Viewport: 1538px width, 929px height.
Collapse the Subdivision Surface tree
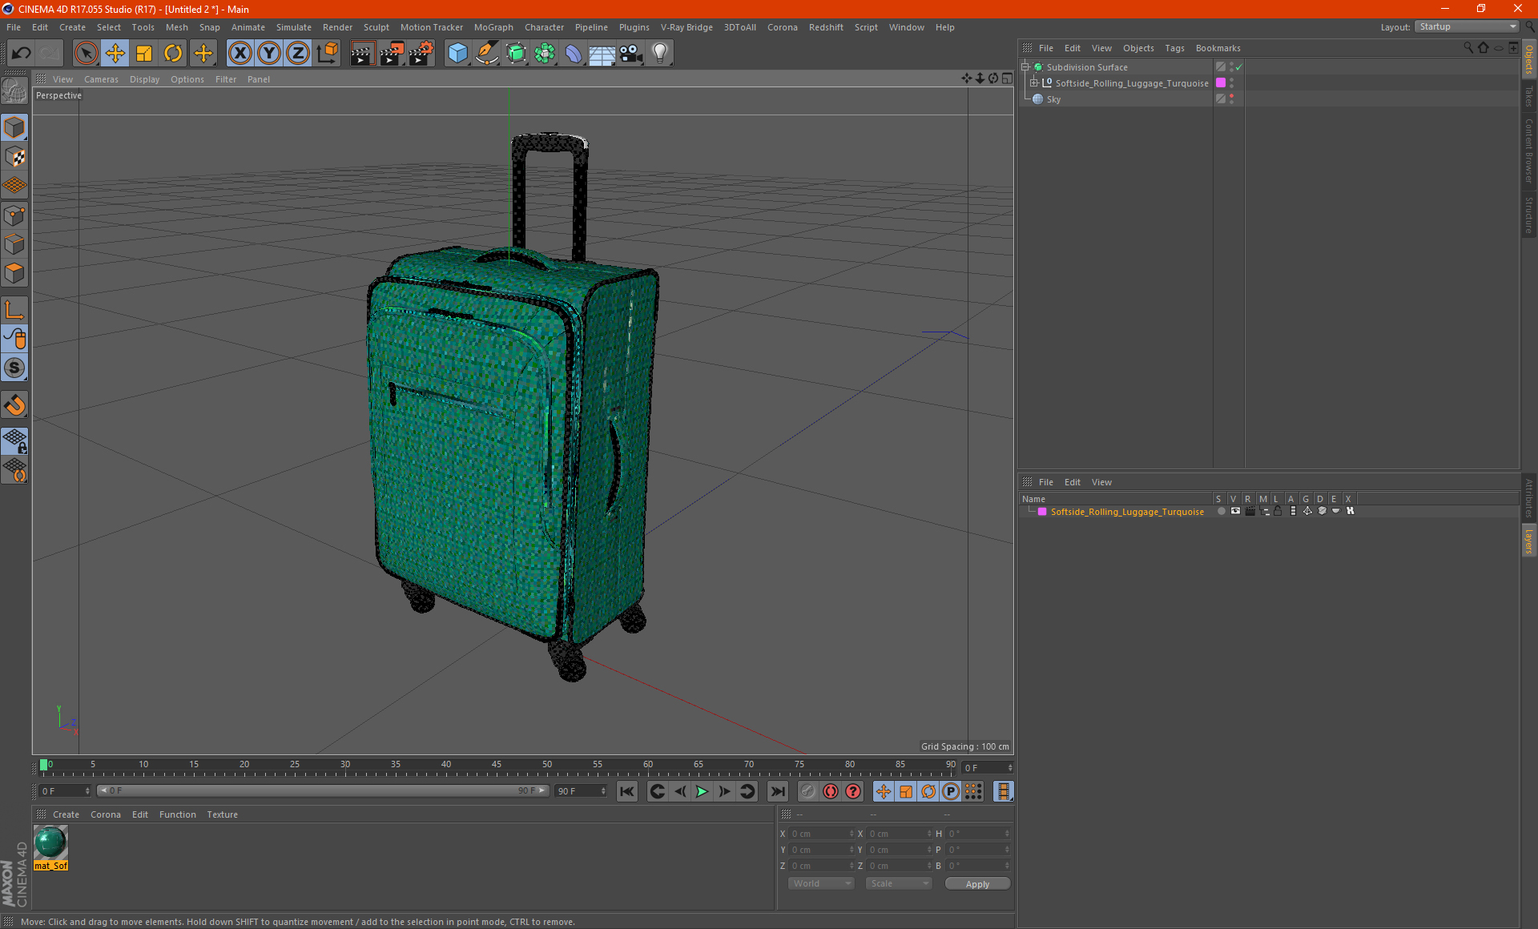pyautogui.click(x=1025, y=67)
